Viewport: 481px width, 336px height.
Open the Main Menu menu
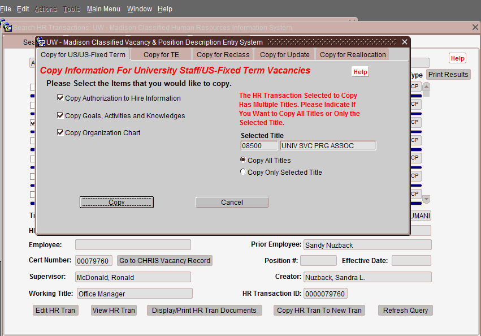[103, 9]
